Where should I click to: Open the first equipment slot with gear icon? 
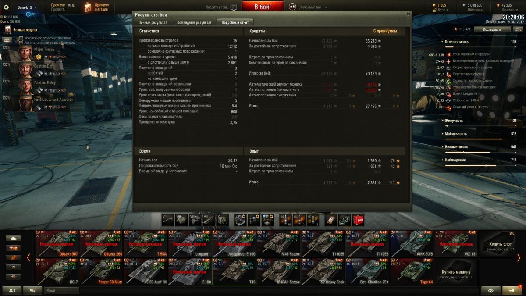pyautogui.click(x=240, y=220)
